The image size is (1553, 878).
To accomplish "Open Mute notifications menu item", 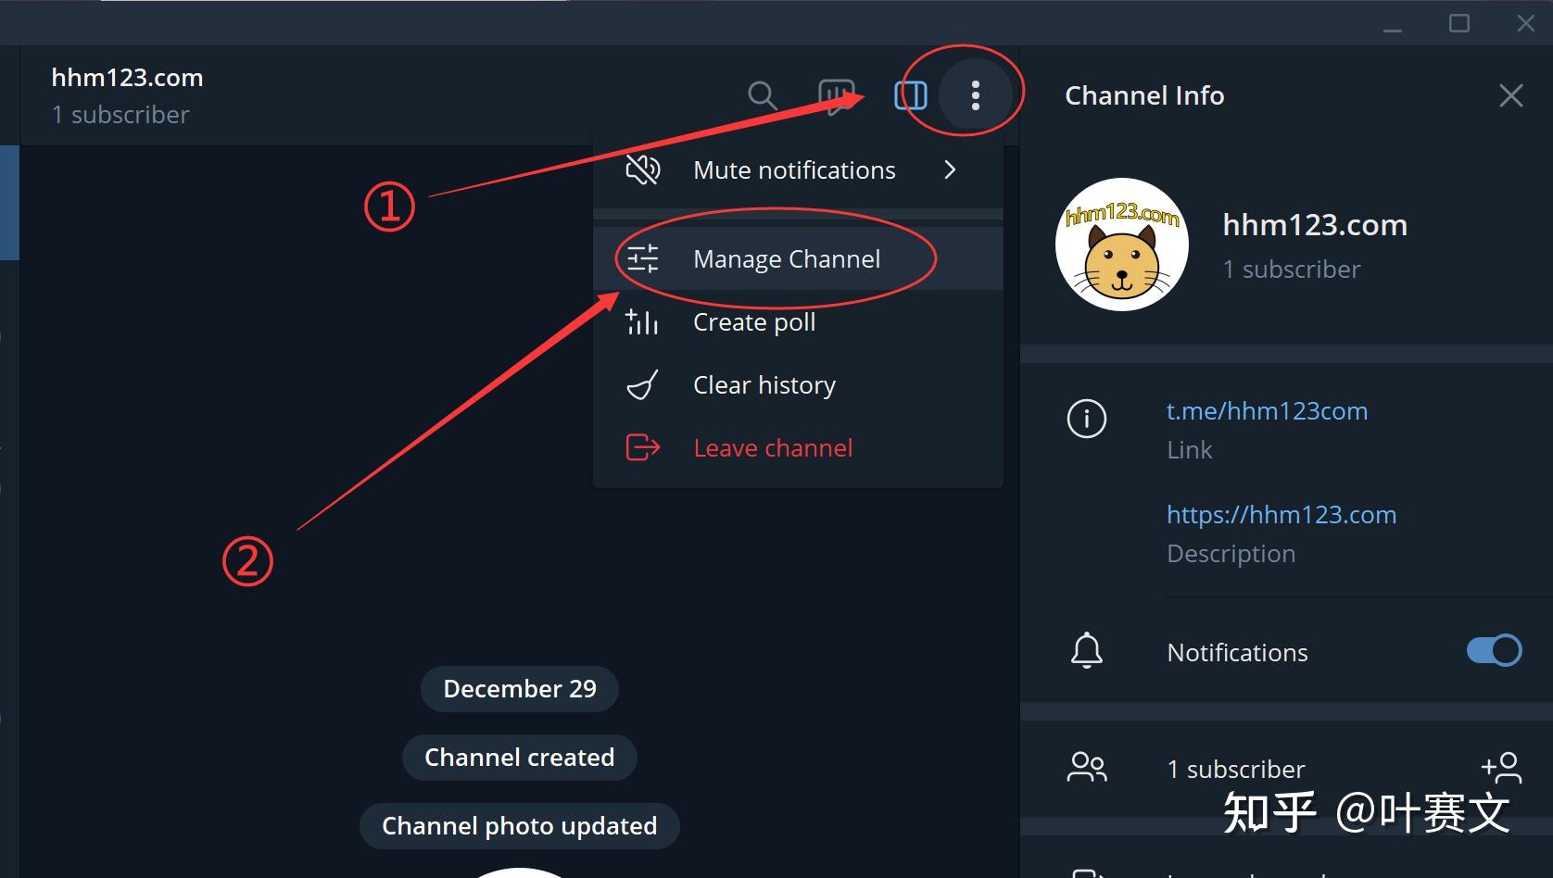I will [x=793, y=170].
